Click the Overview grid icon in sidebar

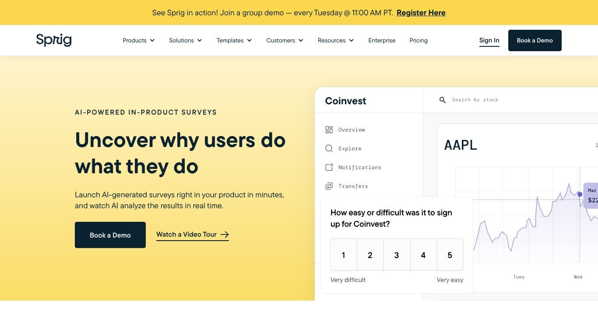point(329,129)
